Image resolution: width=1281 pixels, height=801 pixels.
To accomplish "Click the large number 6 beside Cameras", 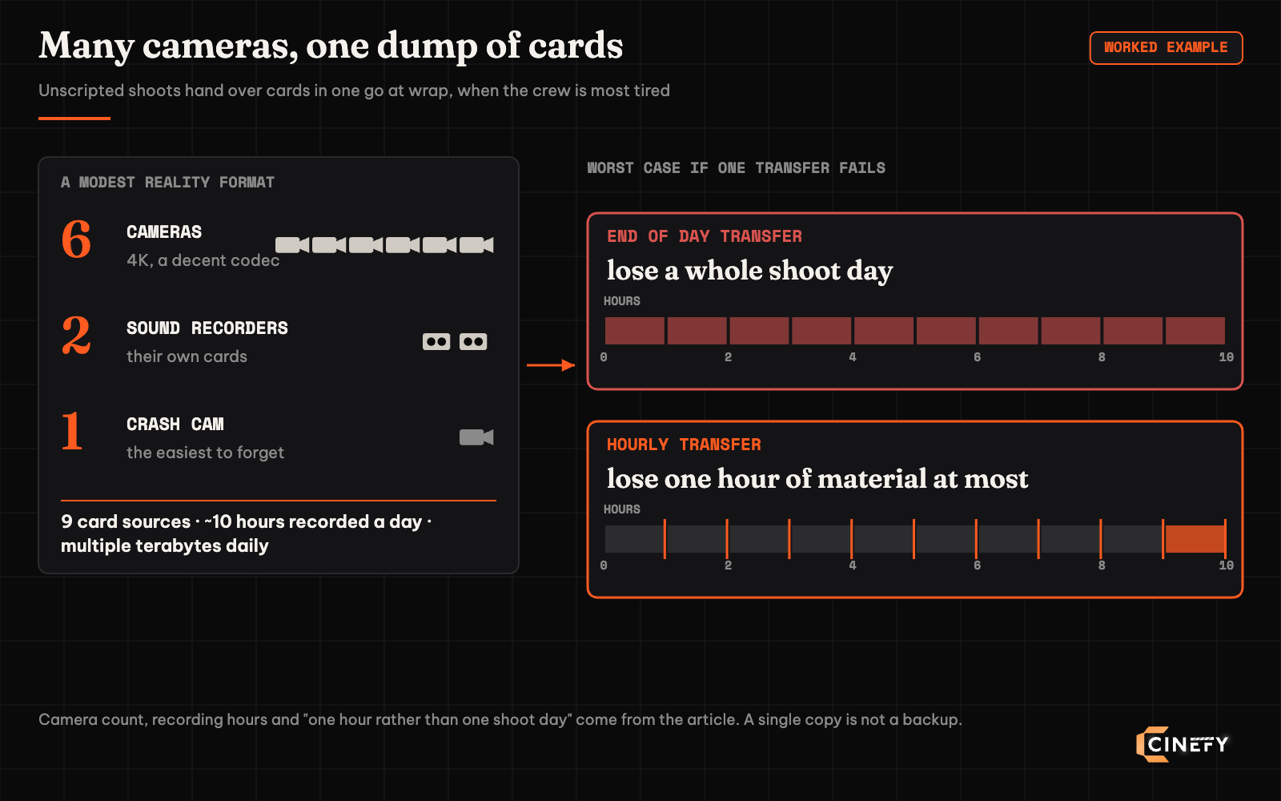I will click(x=76, y=239).
